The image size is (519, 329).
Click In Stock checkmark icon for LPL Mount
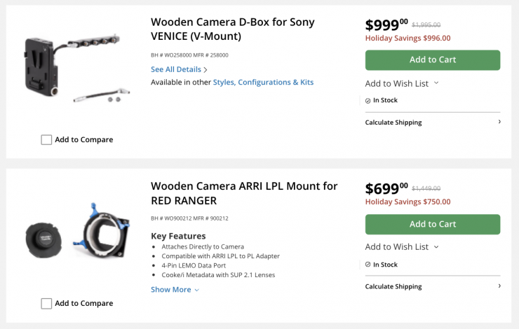point(368,265)
